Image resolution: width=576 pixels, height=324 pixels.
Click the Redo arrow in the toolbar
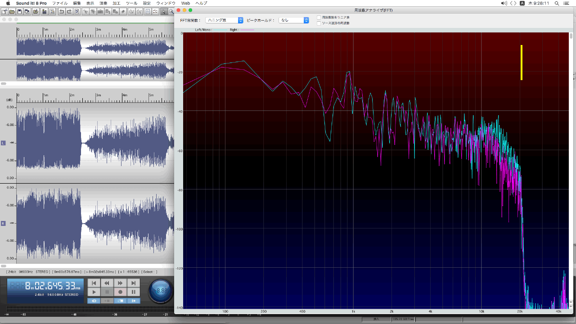pyautogui.click(x=69, y=11)
